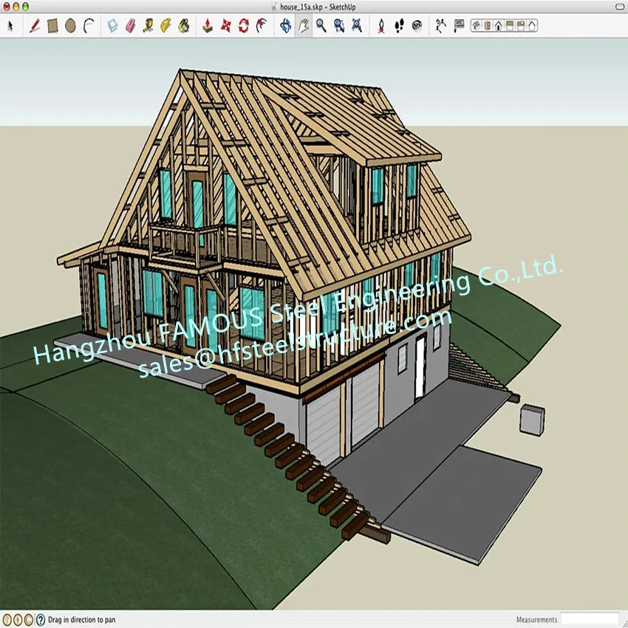The width and height of the screenshot is (628, 628).
Task: Open the help question mark in status bar
Action: click(x=41, y=620)
